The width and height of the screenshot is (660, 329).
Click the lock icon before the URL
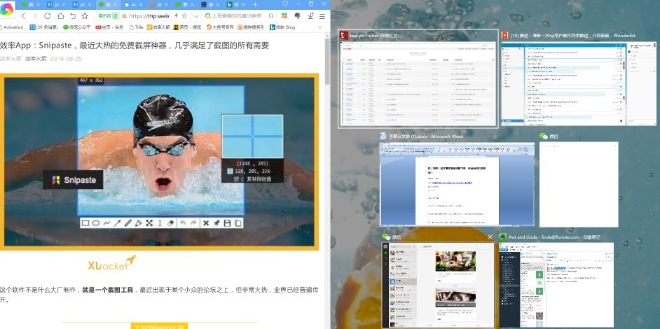click(125, 16)
